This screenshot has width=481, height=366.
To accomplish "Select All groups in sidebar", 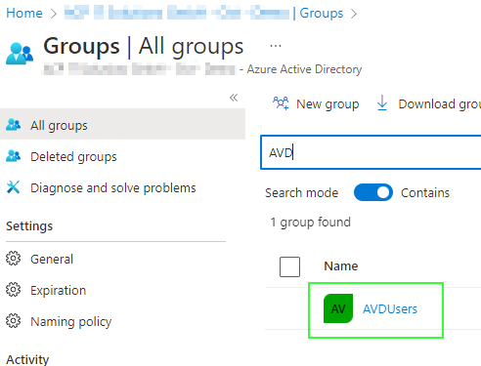I will click(122, 125).
